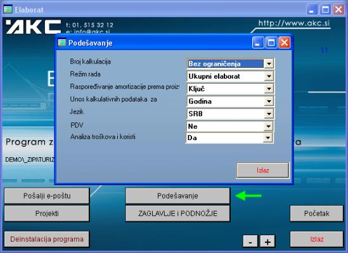This screenshot has height=253, width=348.
Task: Click the red Izlaz button in Podešavanje dialog
Action: point(263,170)
